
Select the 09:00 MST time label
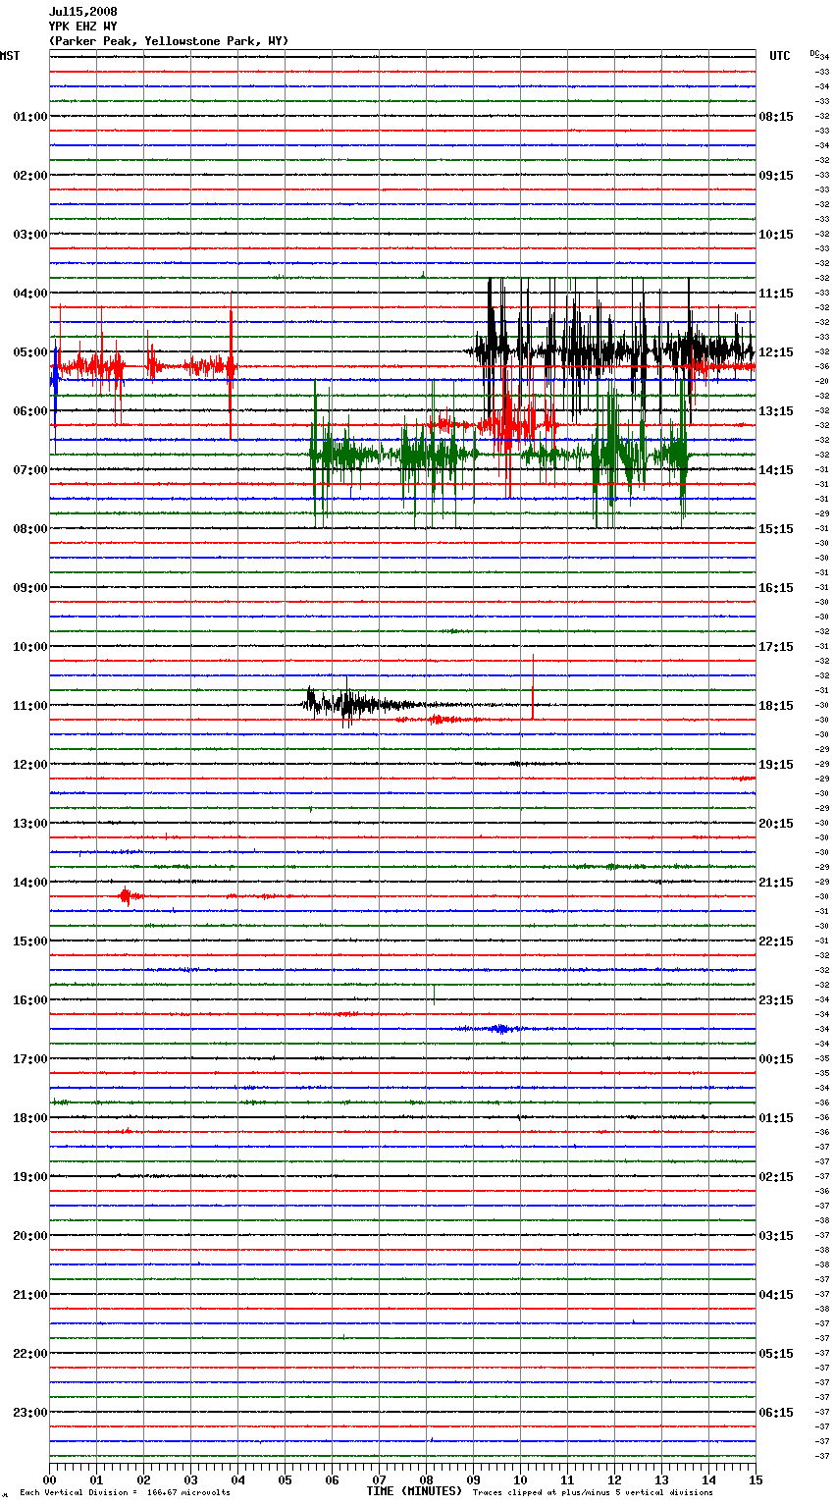pos(30,588)
